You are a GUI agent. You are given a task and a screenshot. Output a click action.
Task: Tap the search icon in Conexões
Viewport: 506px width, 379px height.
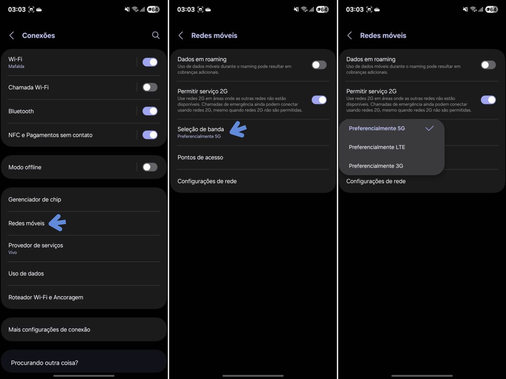click(x=156, y=35)
